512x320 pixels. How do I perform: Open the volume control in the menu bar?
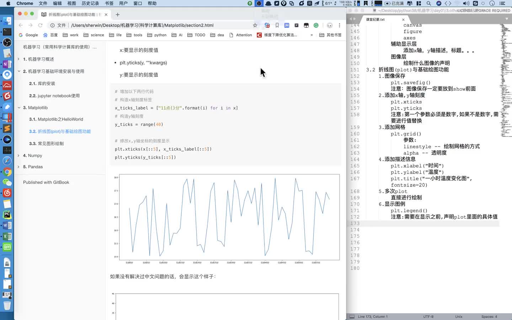[466, 3]
